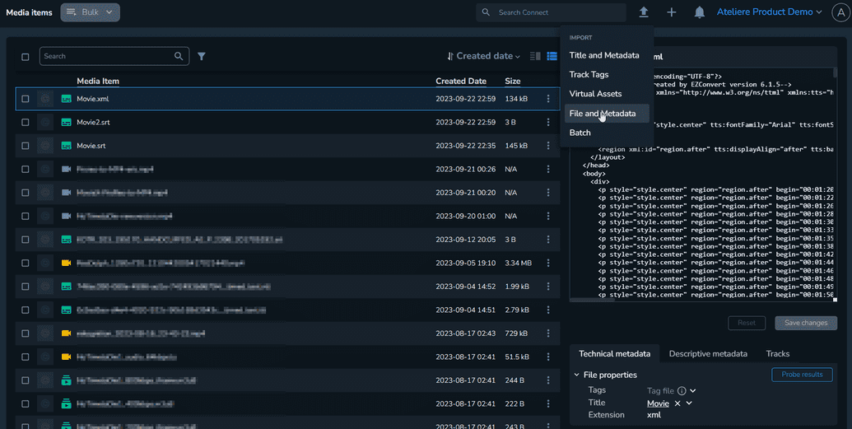Click Tag file info icon
The height and width of the screenshot is (429, 852).
(682, 390)
